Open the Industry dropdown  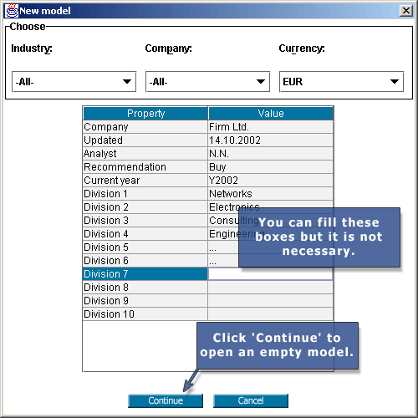(x=74, y=82)
